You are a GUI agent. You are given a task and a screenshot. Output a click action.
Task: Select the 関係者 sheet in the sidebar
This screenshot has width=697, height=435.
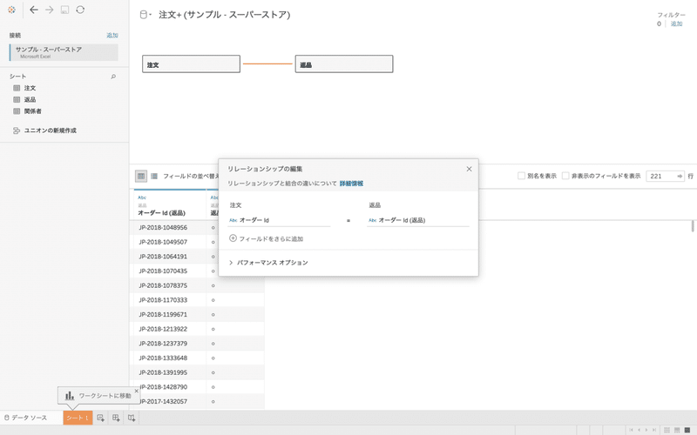33,111
